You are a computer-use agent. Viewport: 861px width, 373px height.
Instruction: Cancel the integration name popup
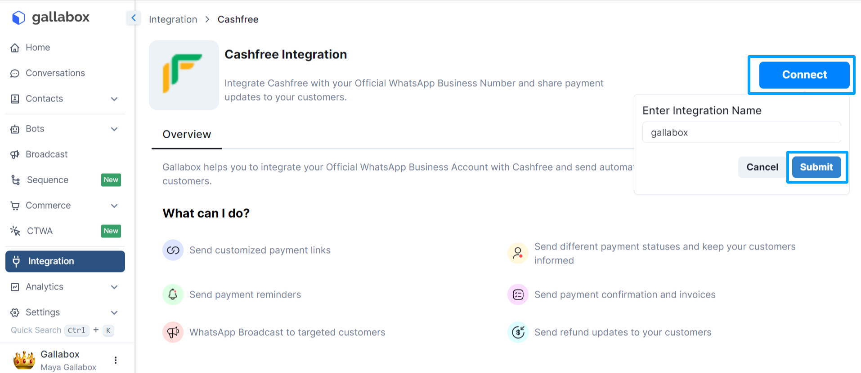(762, 167)
